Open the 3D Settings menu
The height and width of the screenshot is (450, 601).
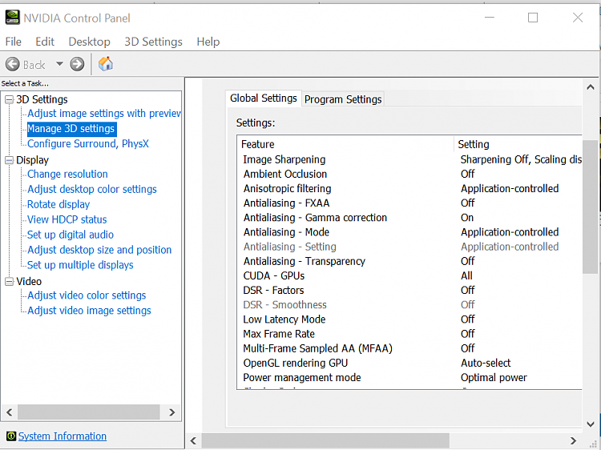[153, 42]
